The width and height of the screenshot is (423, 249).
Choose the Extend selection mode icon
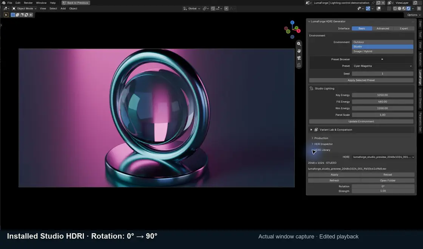[x=17, y=15]
